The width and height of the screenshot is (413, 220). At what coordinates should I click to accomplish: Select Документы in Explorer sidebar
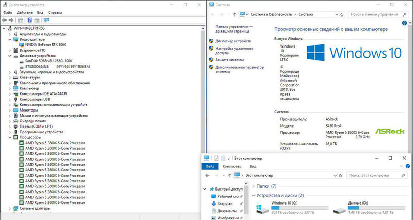tap(227, 211)
